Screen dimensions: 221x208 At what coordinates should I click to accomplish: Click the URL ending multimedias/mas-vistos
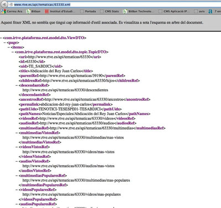pos(73,138)
